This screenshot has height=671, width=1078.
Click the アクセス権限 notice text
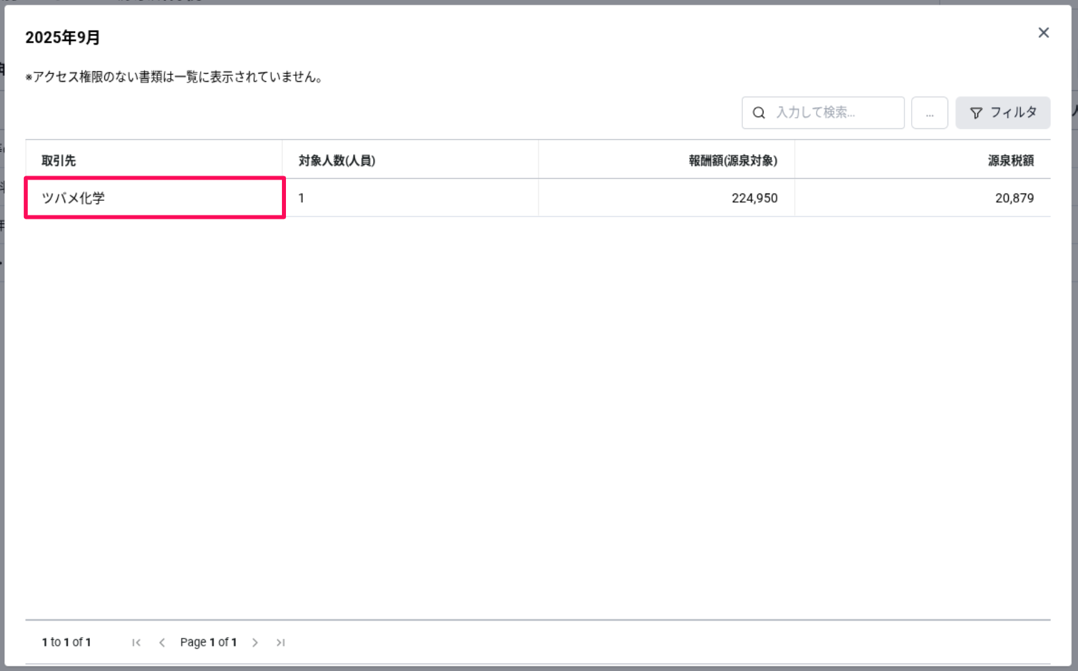[x=175, y=77]
